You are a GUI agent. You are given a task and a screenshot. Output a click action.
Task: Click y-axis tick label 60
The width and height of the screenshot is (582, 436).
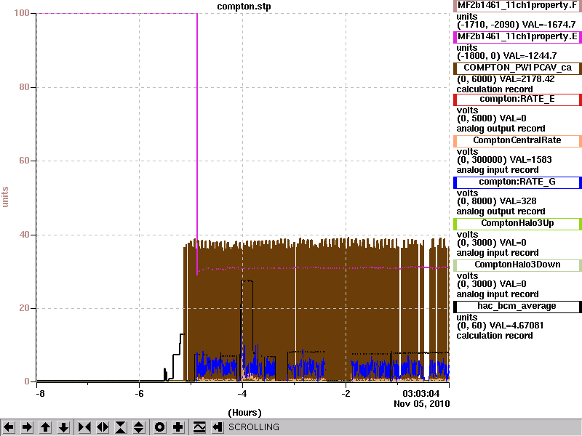coord(24,161)
